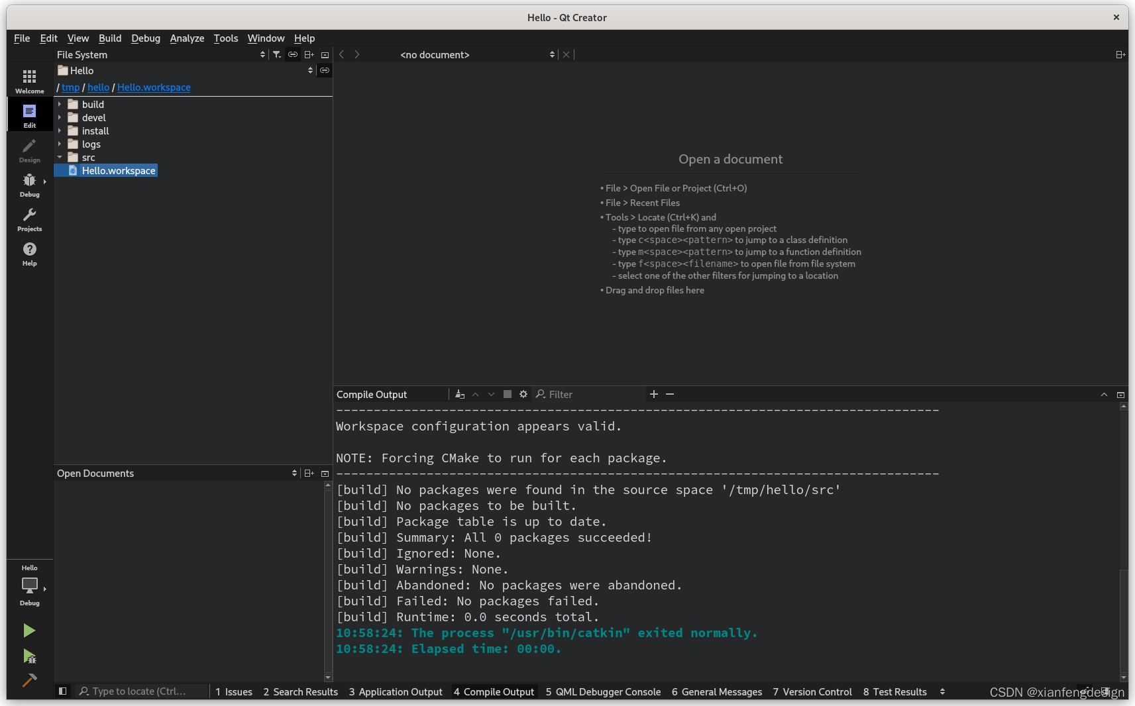
Task: Zoom out Compile Output text
Action: tap(670, 394)
